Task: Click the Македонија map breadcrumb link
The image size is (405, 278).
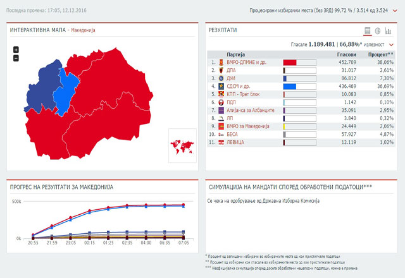Action: click(83, 30)
